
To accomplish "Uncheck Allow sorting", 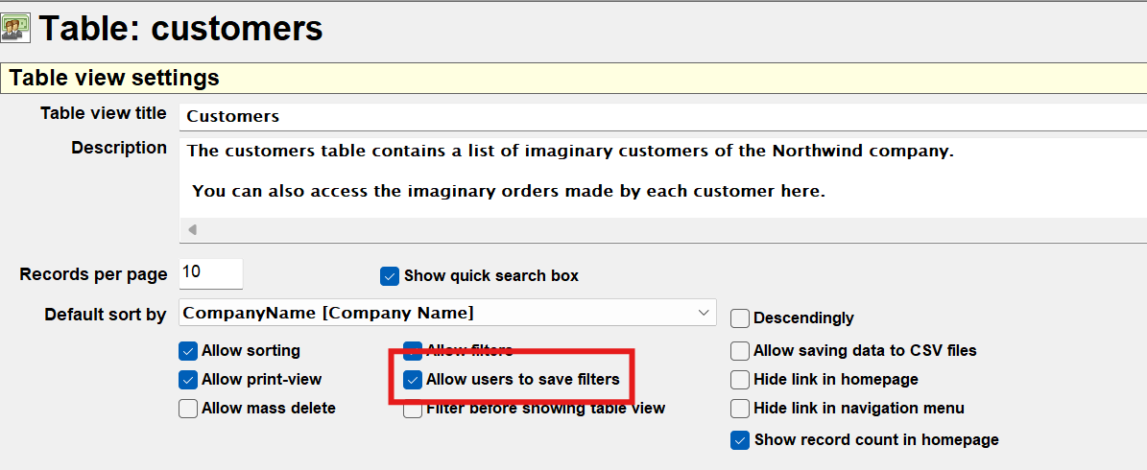I will (x=188, y=351).
